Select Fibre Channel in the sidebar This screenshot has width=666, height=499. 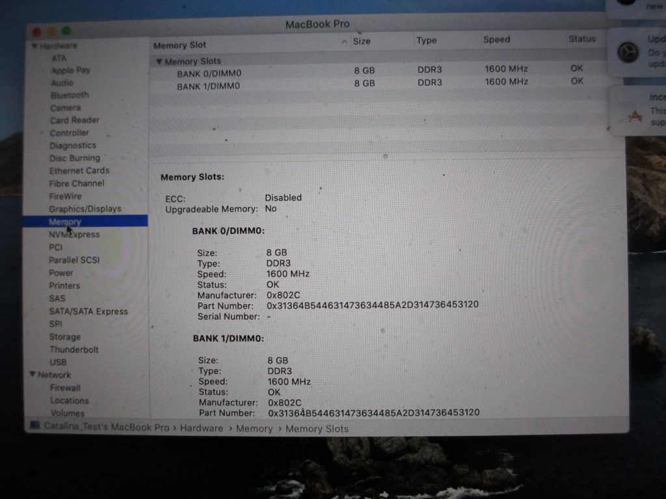coord(77,183)
